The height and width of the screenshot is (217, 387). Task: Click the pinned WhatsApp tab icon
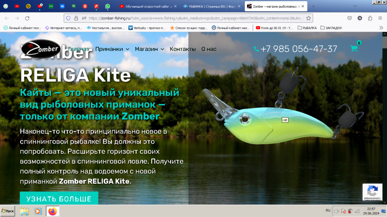[107, 6]
